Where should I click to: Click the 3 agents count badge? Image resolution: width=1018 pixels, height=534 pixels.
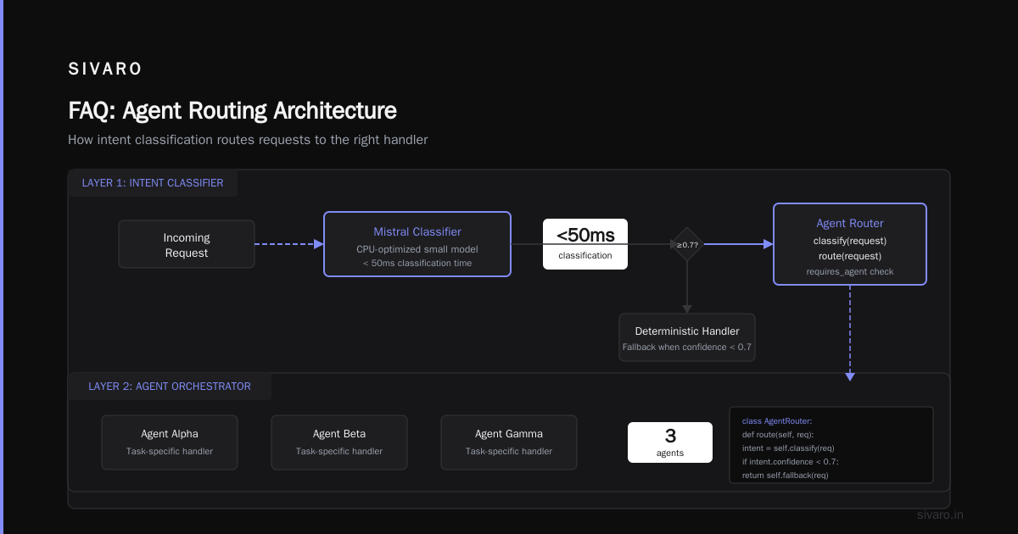[670, 442]
